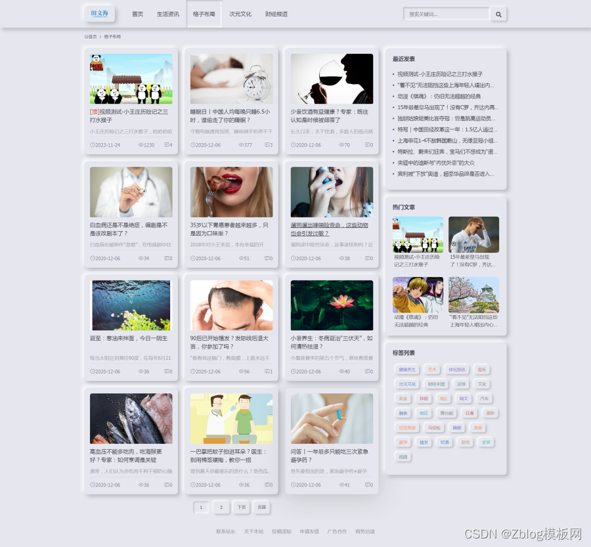
Task: Open recent post 夹缝中的迪斯与内忧外患的大众
Action: (436, 163)
